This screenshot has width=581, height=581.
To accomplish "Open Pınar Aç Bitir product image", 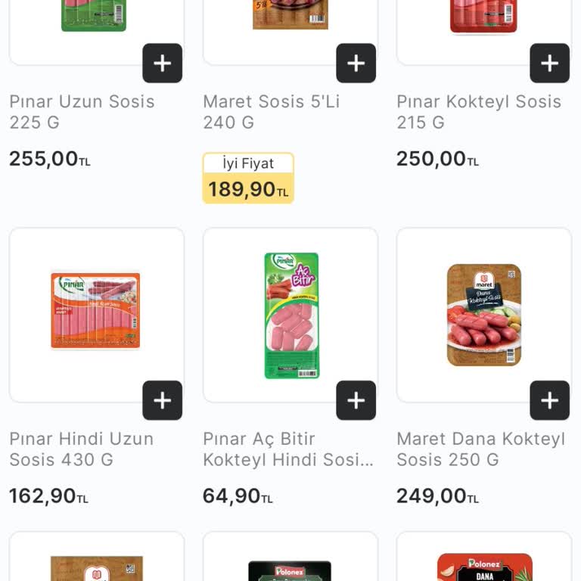I will pos(291,315).
